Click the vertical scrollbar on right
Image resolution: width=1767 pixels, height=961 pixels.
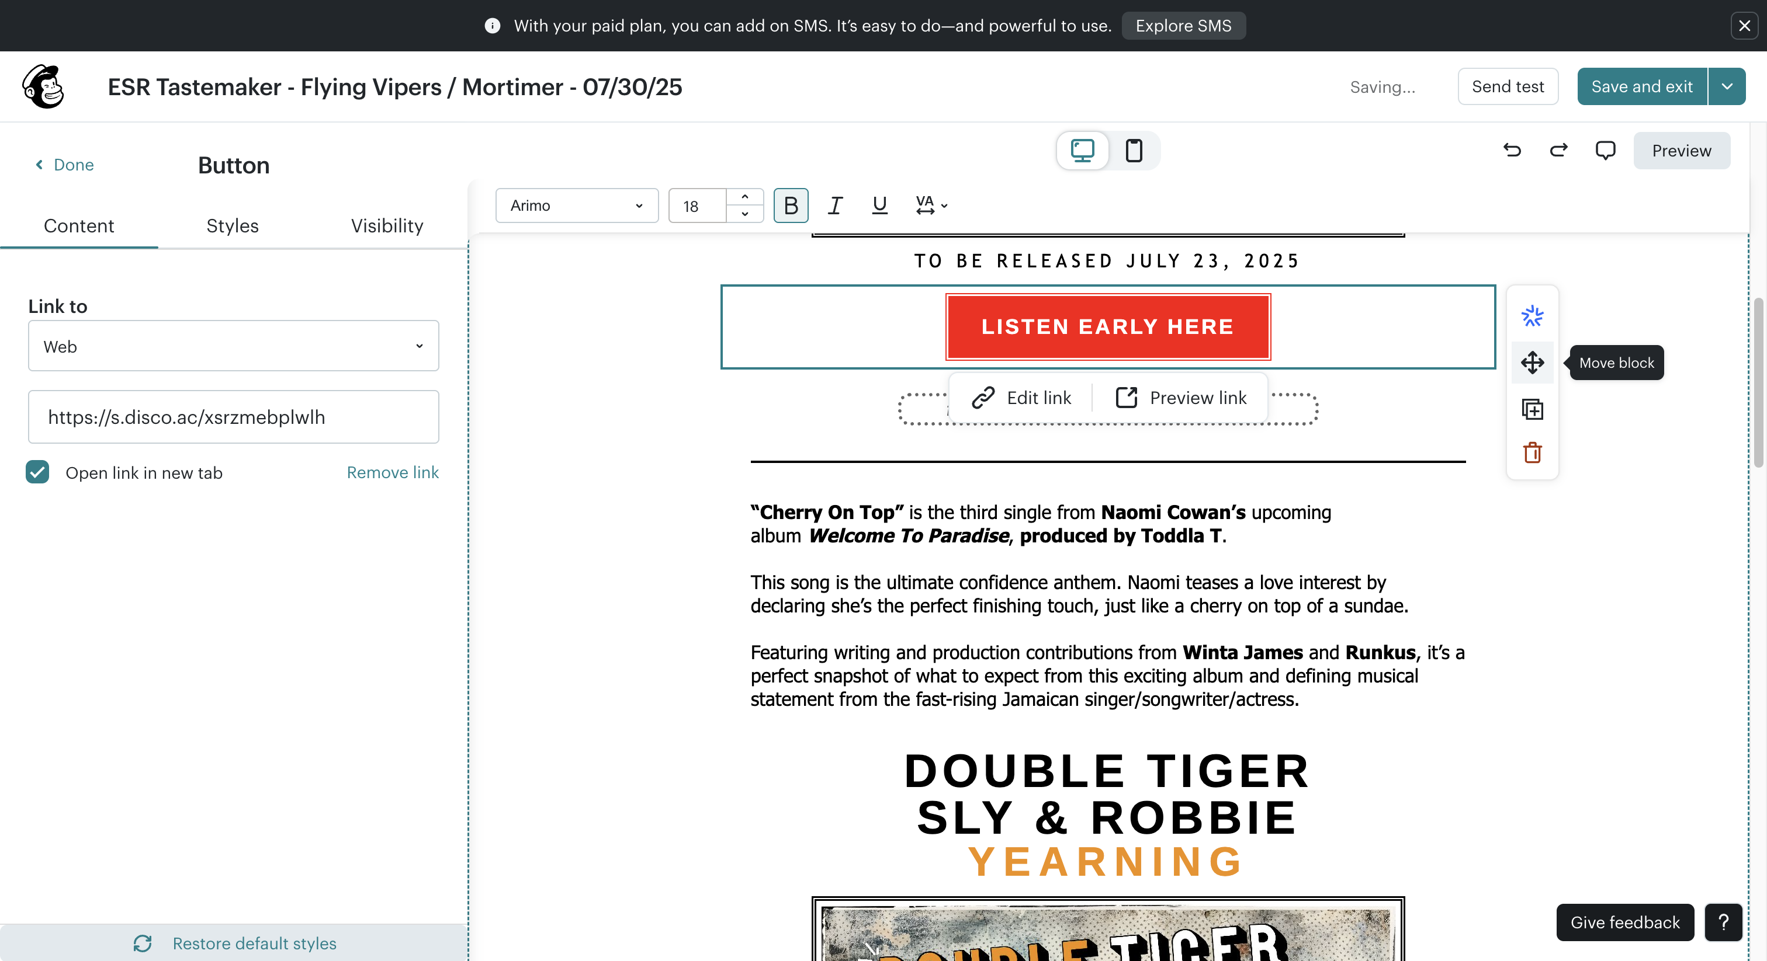coord(1758,382)
